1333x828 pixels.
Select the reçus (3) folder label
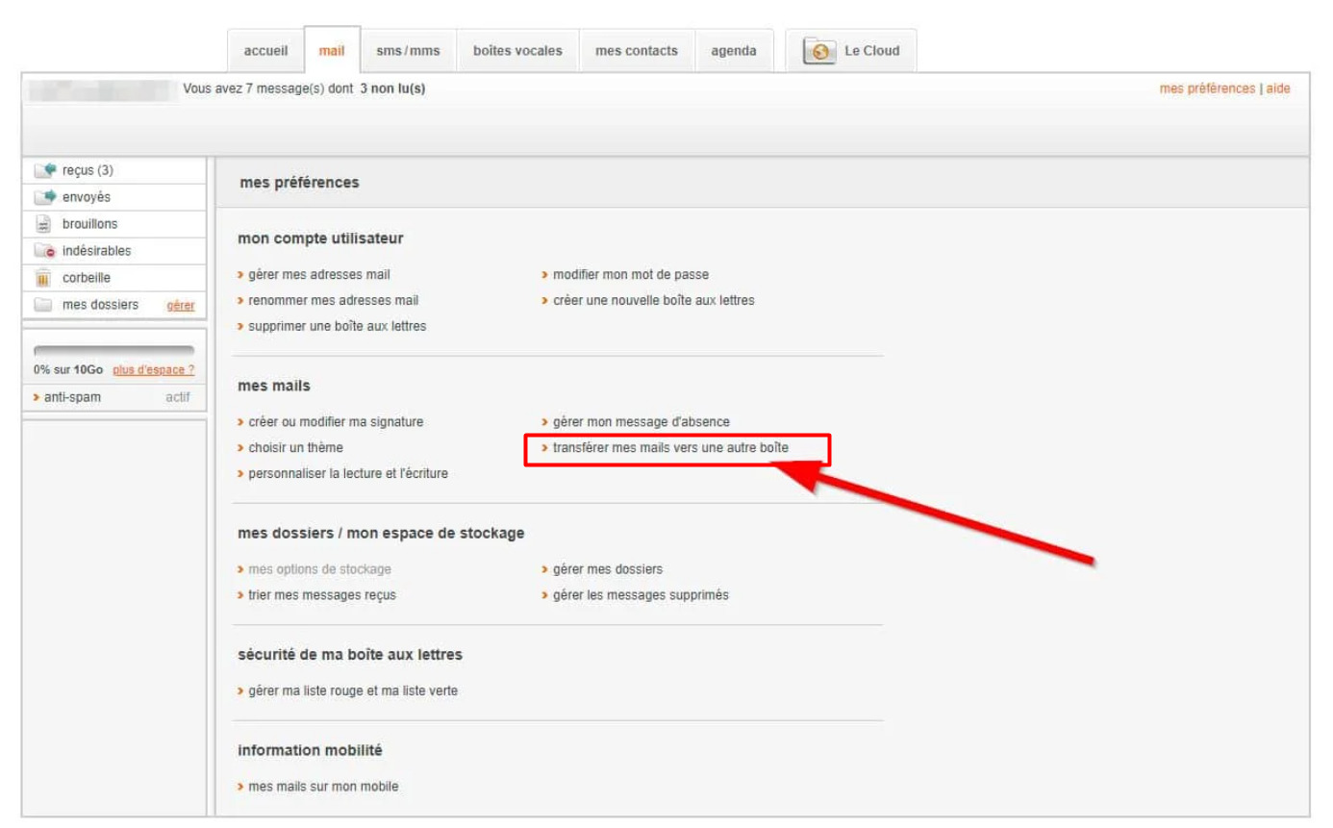tap(88, 170)
